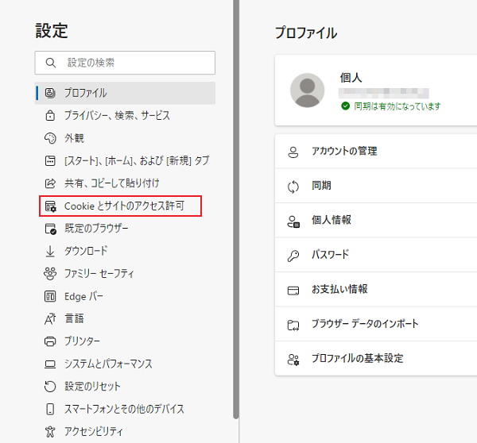Viewport: 477px width, 443px height.
Task: Open アカウントの管理 in profile list
Action: click(344, 151)
